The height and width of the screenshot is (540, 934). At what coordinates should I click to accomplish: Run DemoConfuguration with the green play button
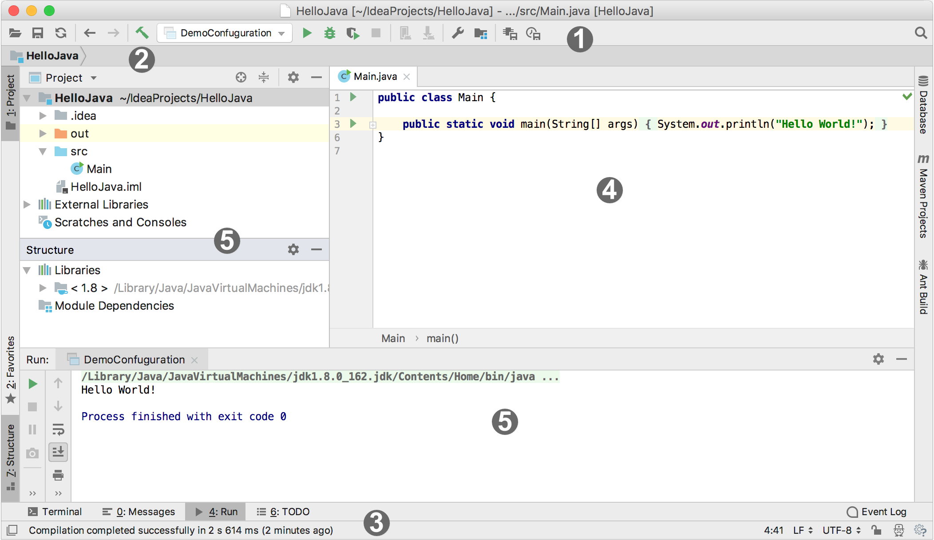pos(307,33)
